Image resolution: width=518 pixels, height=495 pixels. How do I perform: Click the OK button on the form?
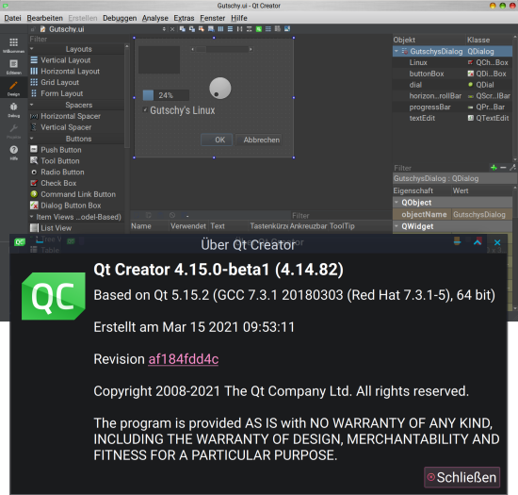[x=217, y=140]
